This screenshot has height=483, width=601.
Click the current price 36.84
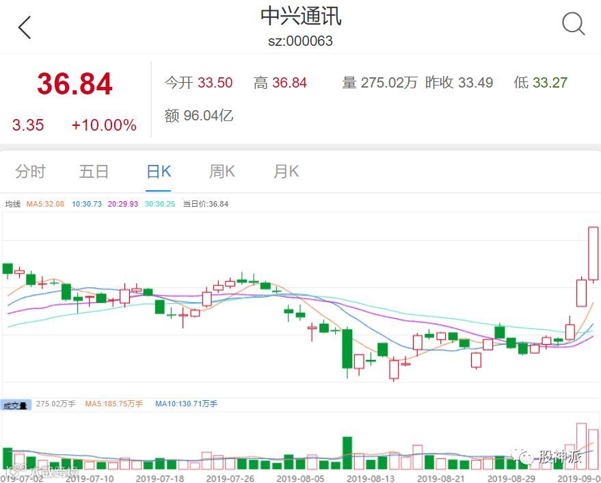(x=75, y=83)
